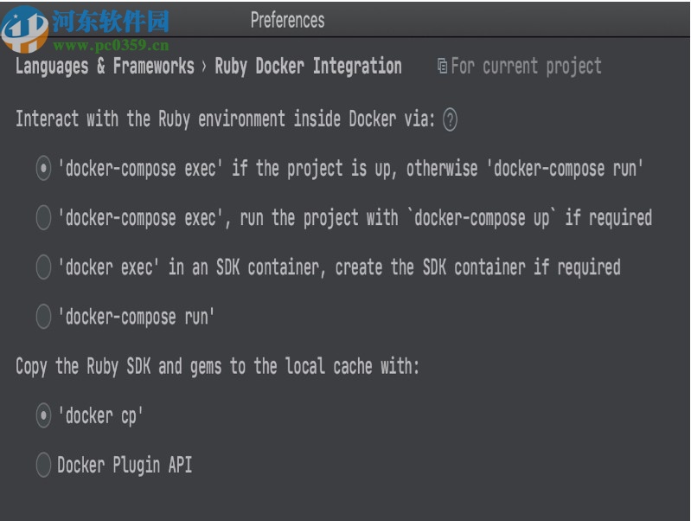The image size is (691, 521).
Task: Select the 'docker cp' radio circle
Action: pos(43,416)
